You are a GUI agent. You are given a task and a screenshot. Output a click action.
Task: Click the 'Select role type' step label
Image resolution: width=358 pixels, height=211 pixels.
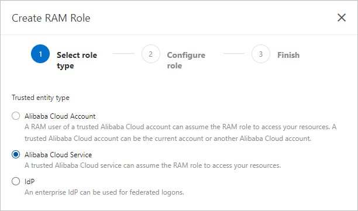pos(77,60)
